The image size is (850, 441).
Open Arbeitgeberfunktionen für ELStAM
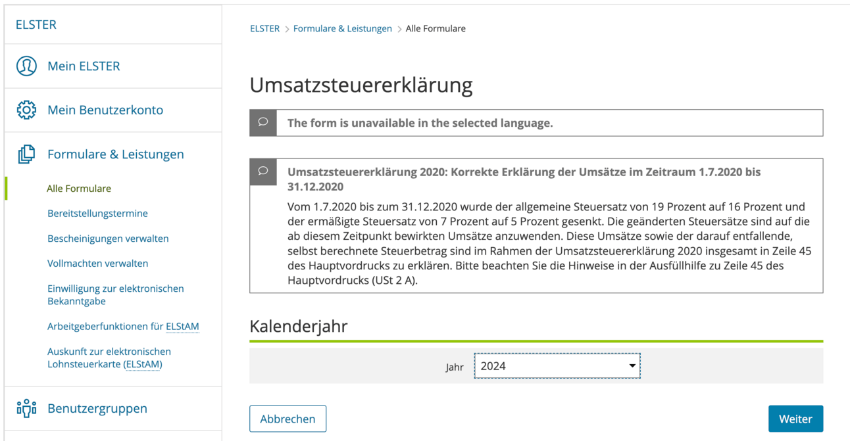tap(123, 327)
